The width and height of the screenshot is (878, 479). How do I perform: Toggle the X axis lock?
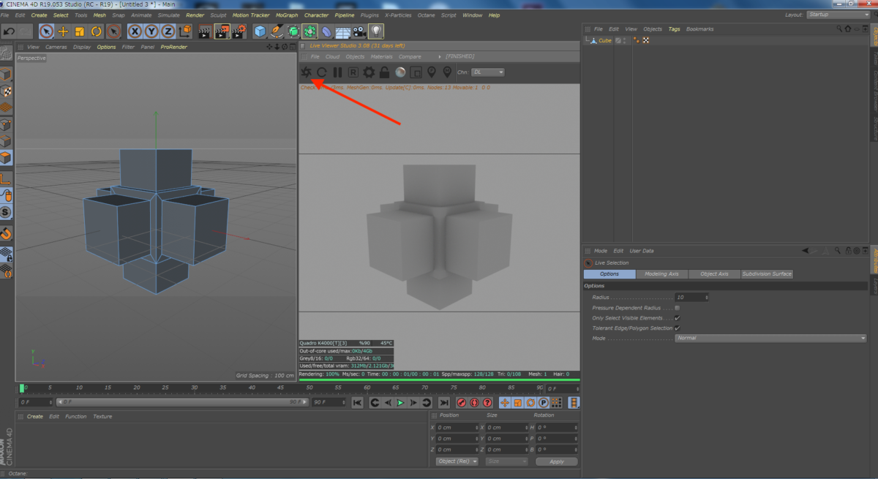click(135, 31)
